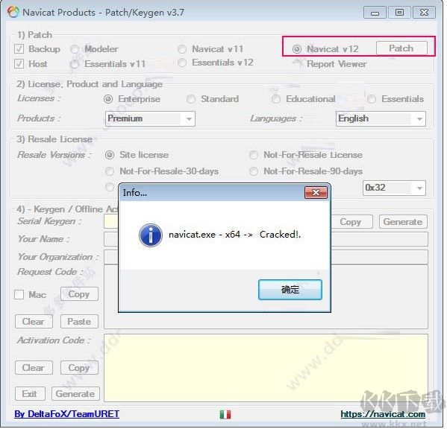The width and height of the screenshot is (447, 429).
Task: Select Site license resale version
Action: [x=110, y=155]
